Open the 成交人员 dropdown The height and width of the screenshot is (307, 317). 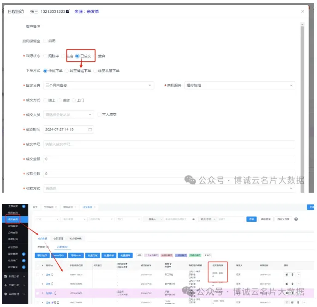click(x=68, y=115)
